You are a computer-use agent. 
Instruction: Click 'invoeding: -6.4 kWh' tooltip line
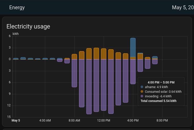pos(158,96)
